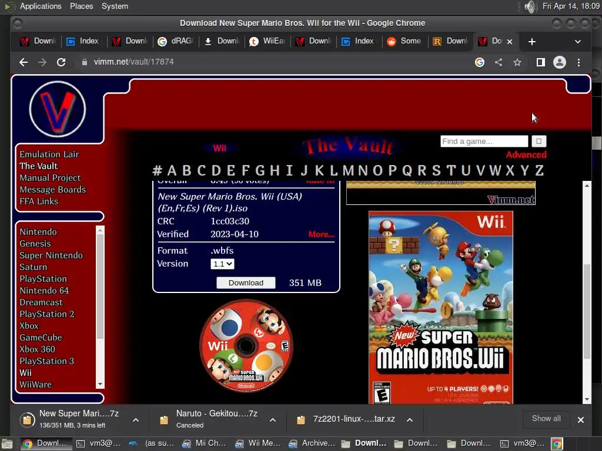Open the Applications menu

pyautogui.click(x=41, y=6)
